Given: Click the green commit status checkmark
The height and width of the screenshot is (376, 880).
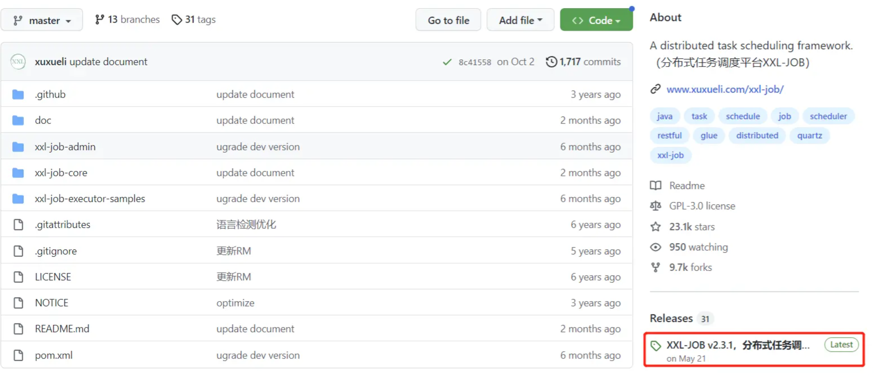Looking at the screenshot, I should tap(447, 62).
